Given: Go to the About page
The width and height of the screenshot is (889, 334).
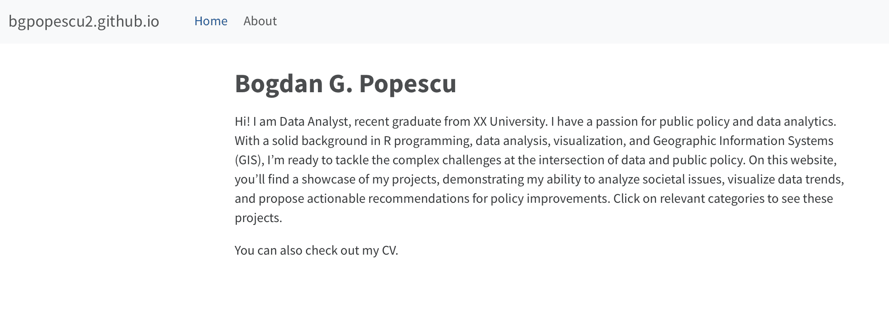Looking at the screenshot, I should (x=260, y=21).
